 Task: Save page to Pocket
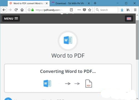(x=84, y=10)
